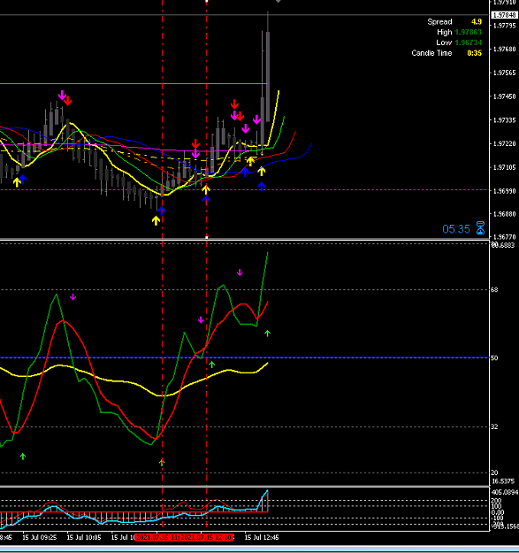Click price axis label 1.96880

505,214
